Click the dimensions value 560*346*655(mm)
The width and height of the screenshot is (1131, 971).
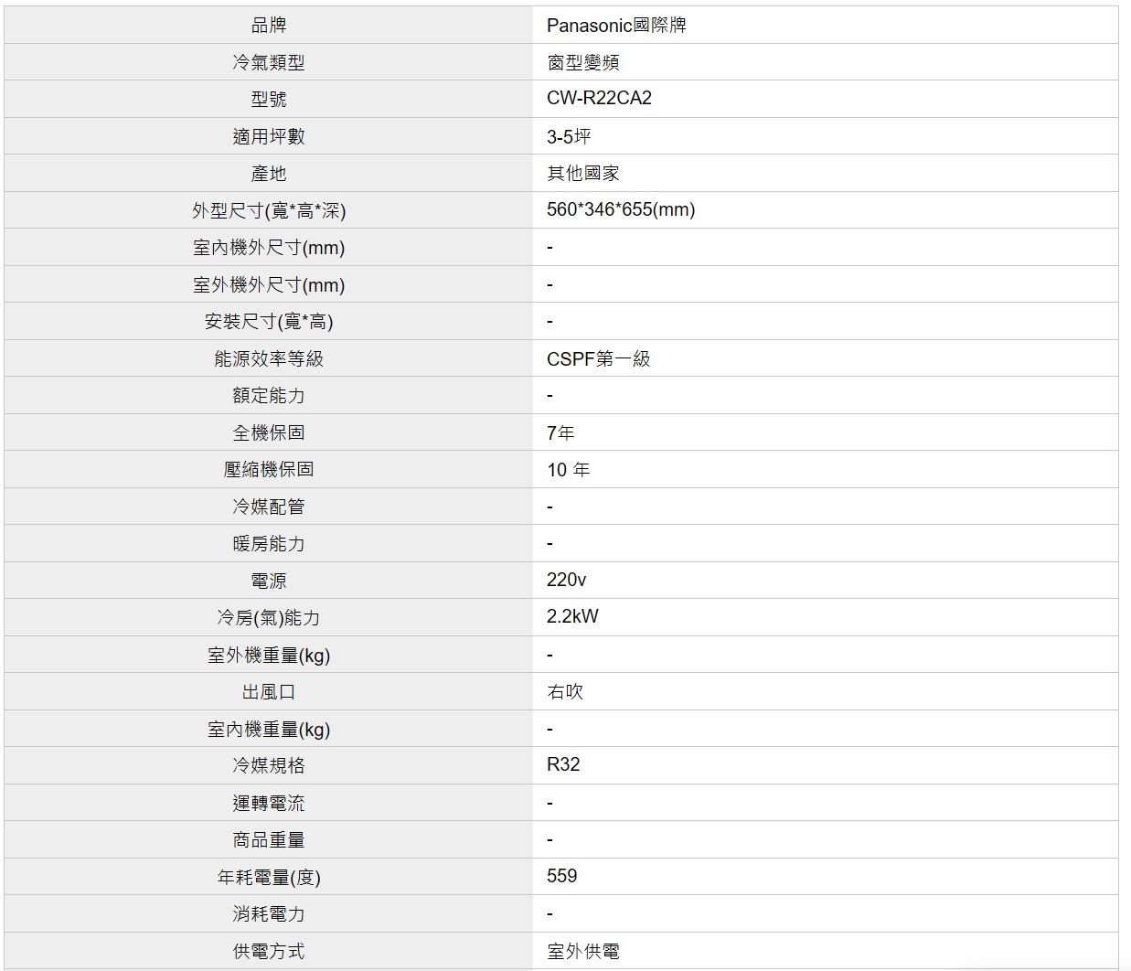(621, 209)
